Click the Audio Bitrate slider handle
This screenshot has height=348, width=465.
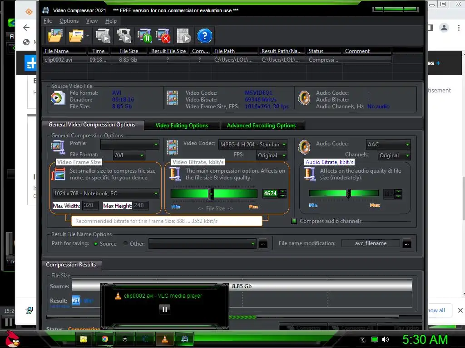click(x=348, y=193)
